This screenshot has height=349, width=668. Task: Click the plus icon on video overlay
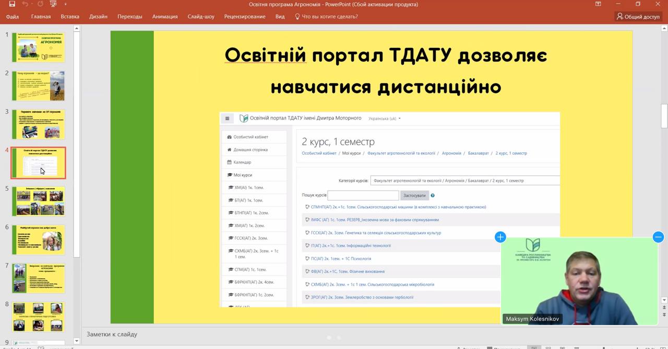500,237
